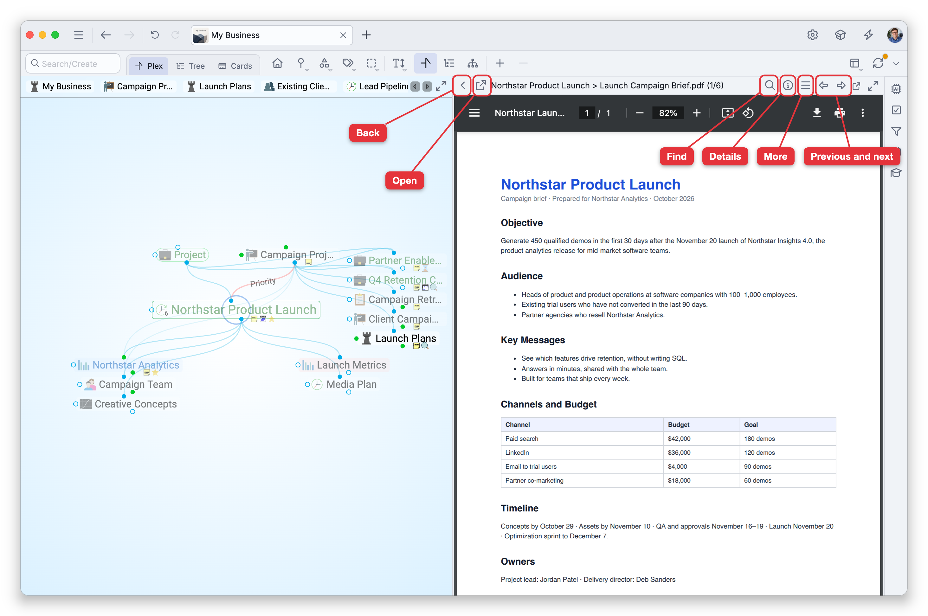Show attachment Details info icon

point(787,85)
